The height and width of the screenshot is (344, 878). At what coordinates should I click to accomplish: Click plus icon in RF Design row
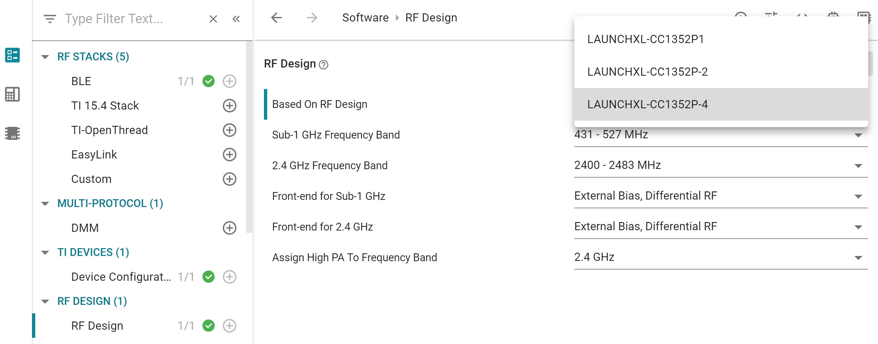[229, 326]
